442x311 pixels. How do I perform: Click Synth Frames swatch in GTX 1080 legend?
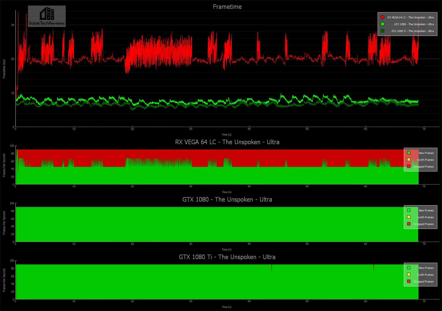point(409,217)
